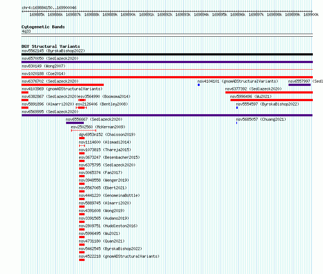Open nsv5891896 (Almarri2020) label
323x274 pixels.
pyautogui.click(x=48, y=104)
